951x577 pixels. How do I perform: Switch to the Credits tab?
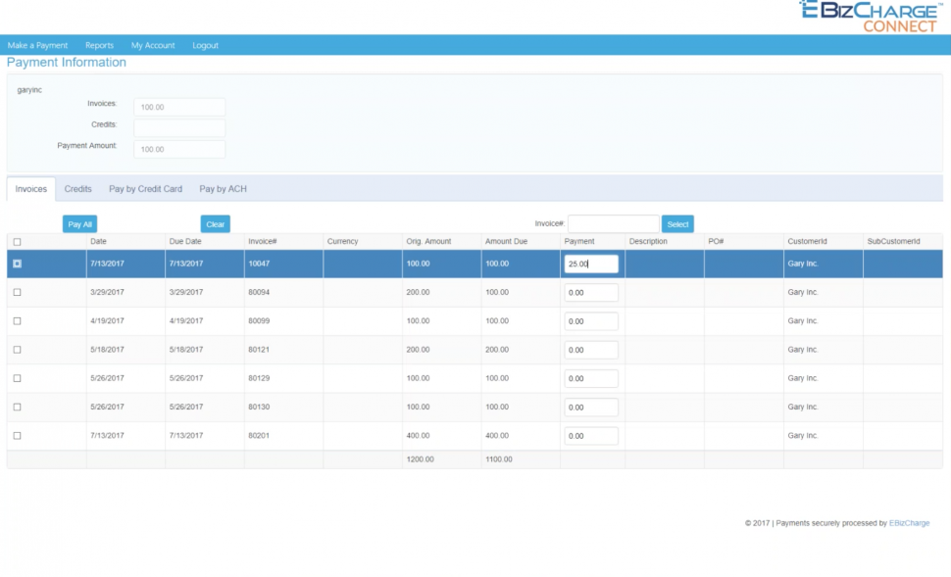(x=77, y=188)
